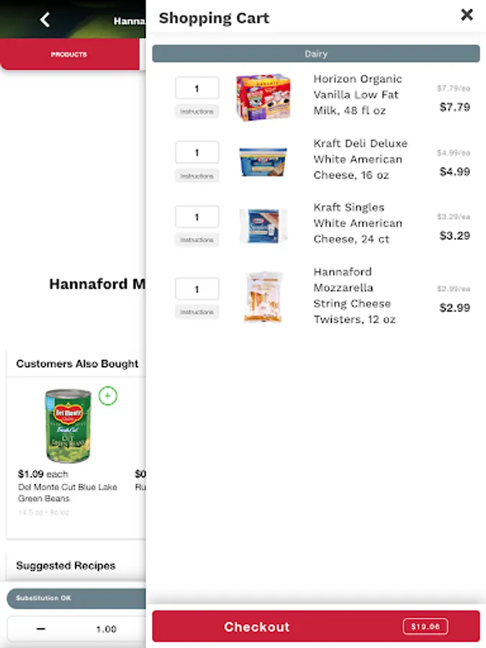Edit quantity for Kraft Deli Deluxe Cheese

[x=197, y=153]
